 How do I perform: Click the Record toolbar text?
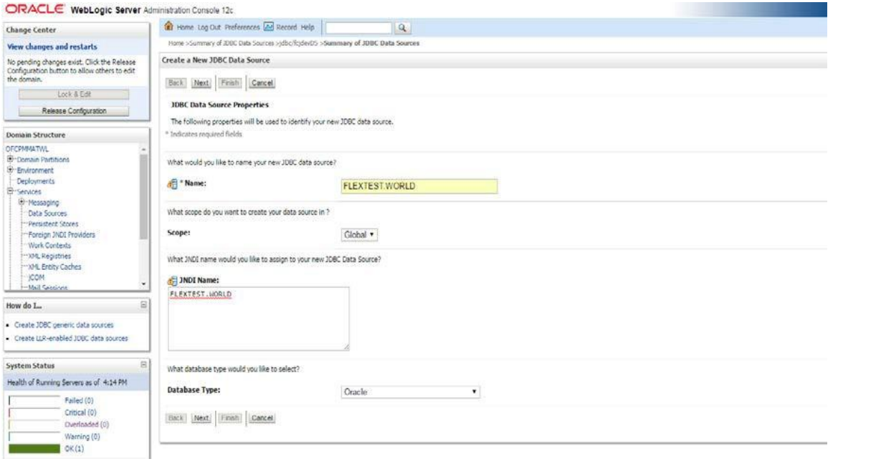(287, 27)
